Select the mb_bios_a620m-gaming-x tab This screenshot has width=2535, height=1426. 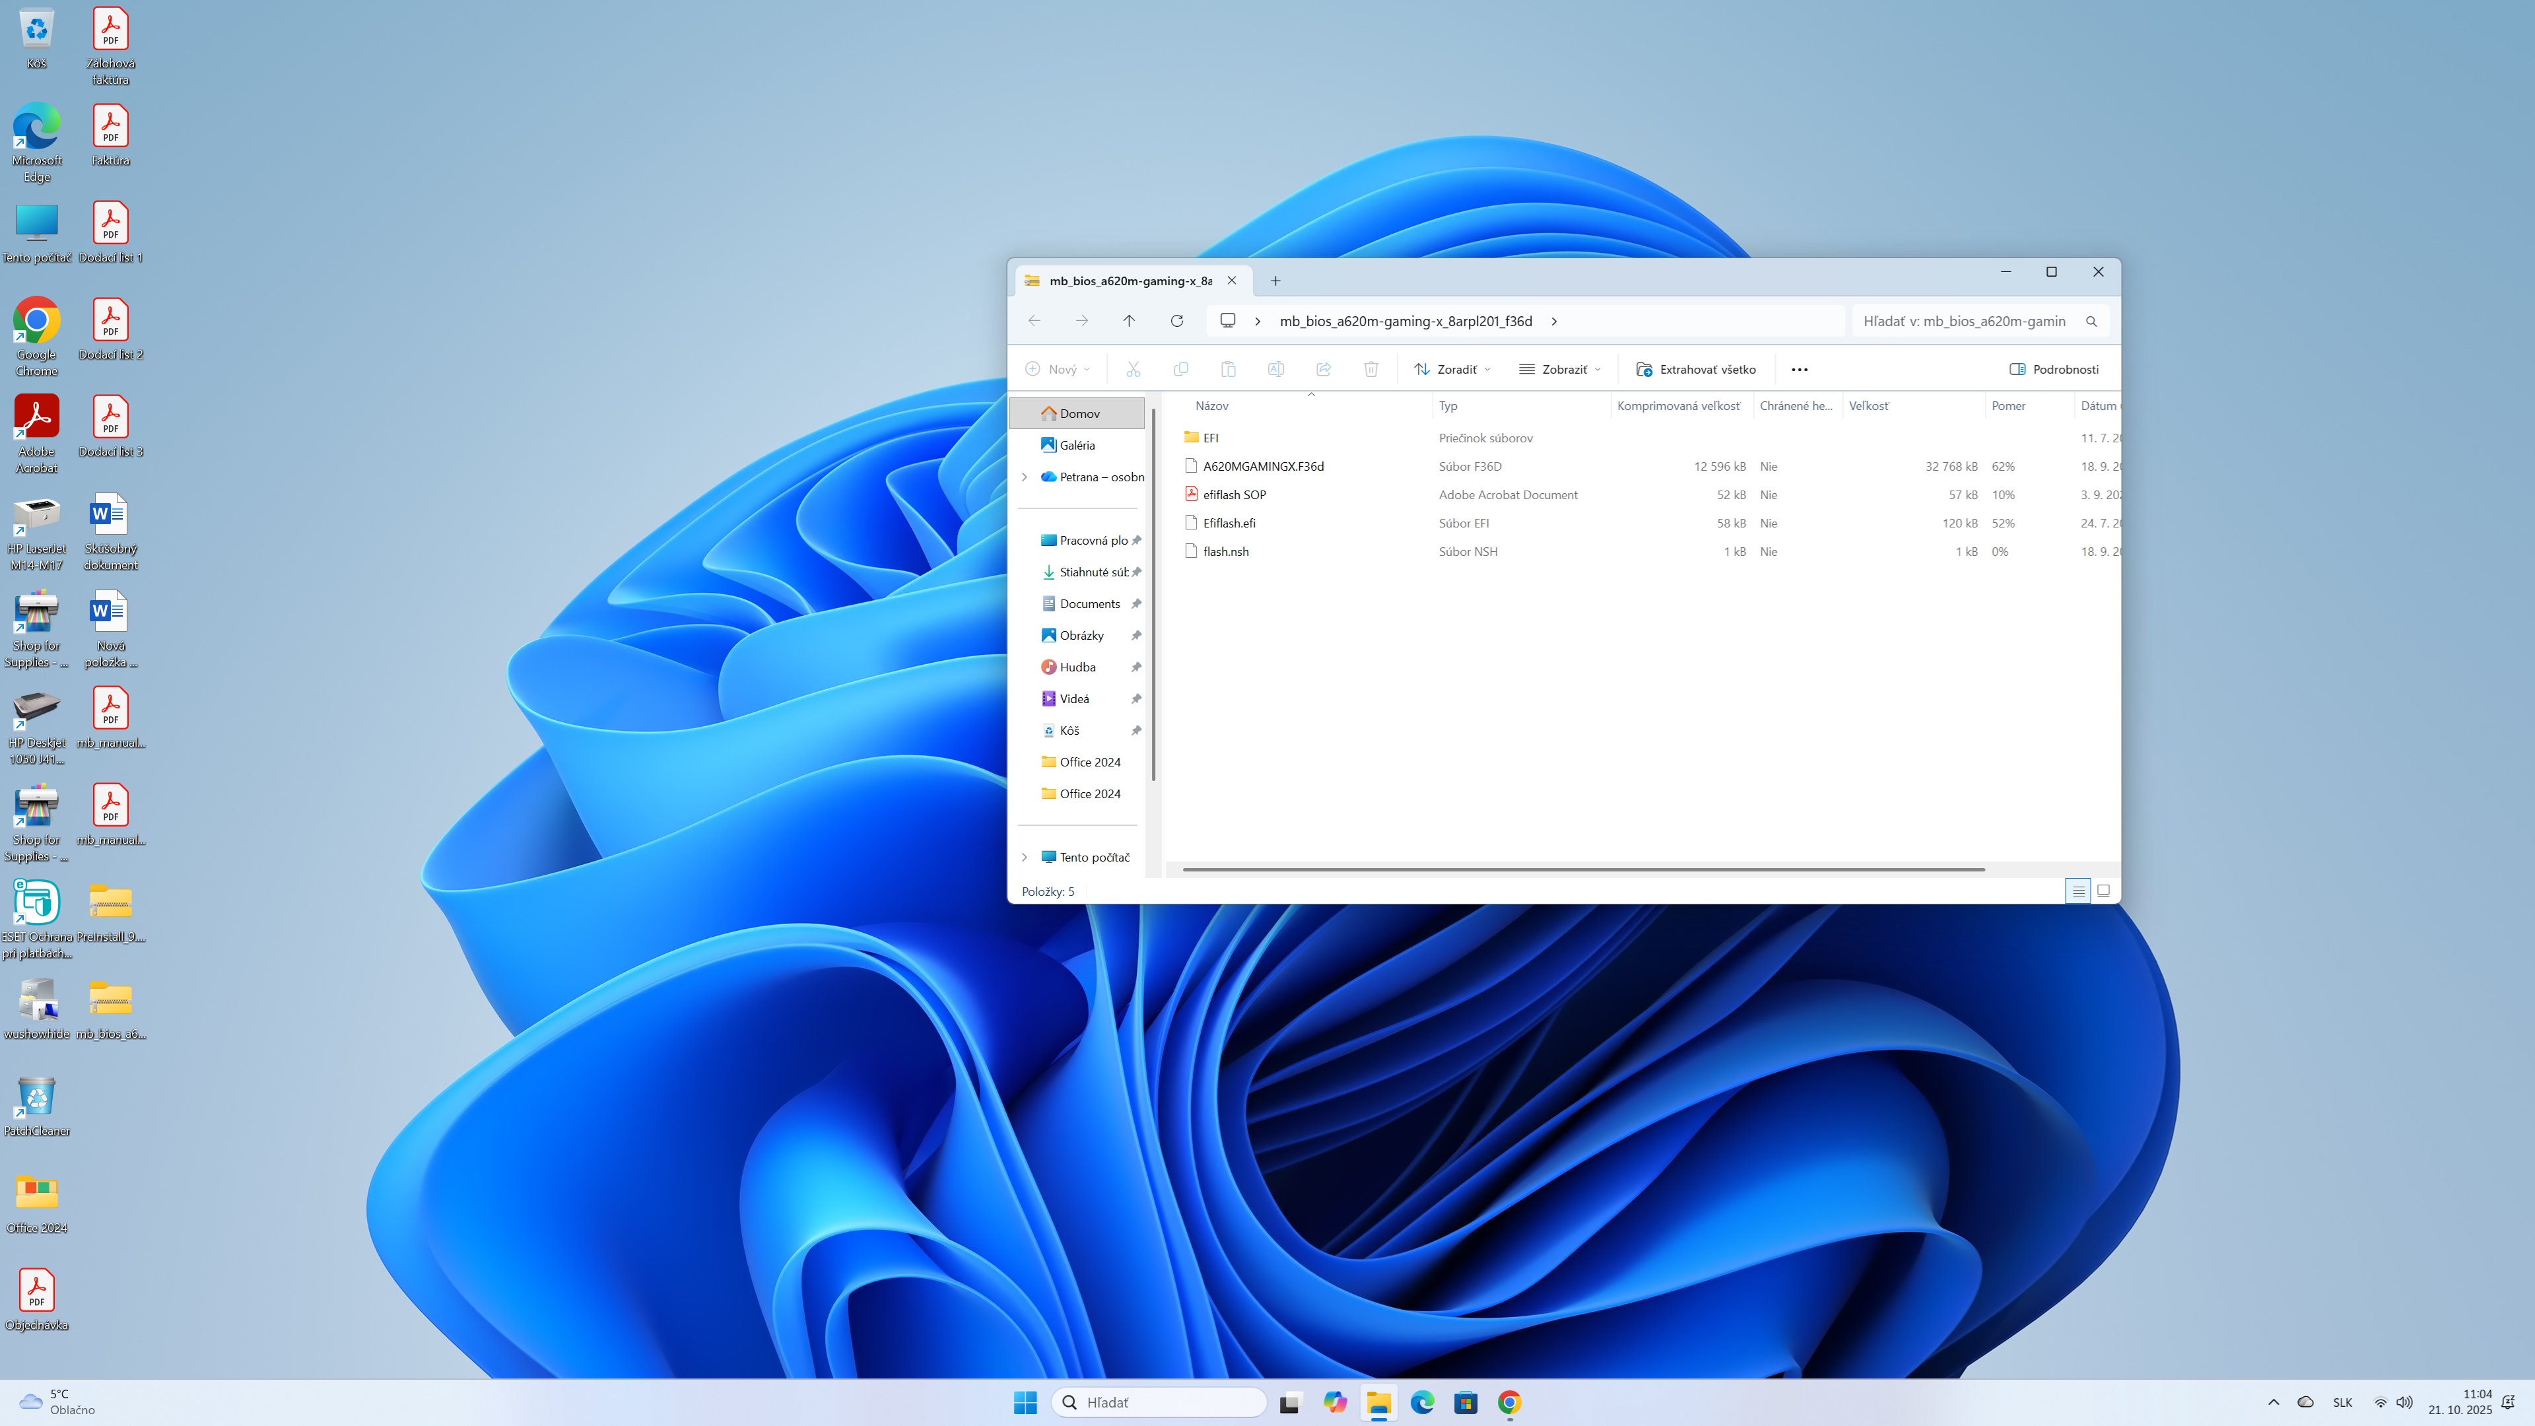click(x=1130, y=281)
